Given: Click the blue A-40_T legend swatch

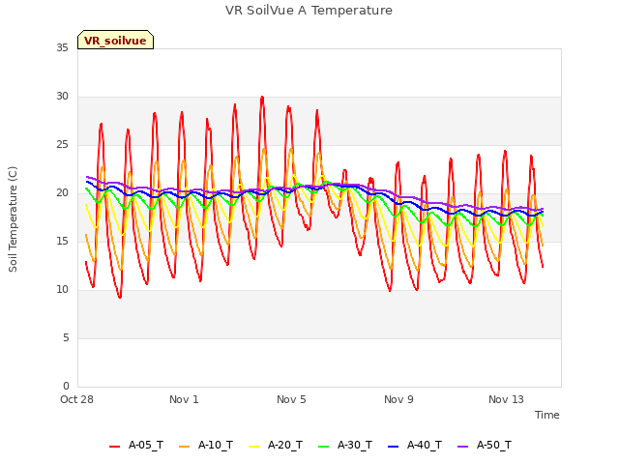Looking at the screenshot, I should tap(394, 447).
